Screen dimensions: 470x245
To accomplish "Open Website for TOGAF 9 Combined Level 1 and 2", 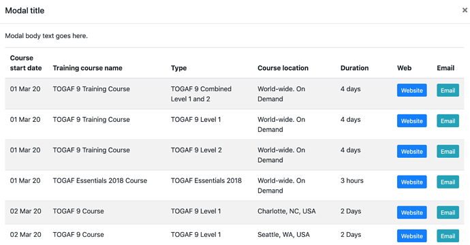I will click(412, 90).
